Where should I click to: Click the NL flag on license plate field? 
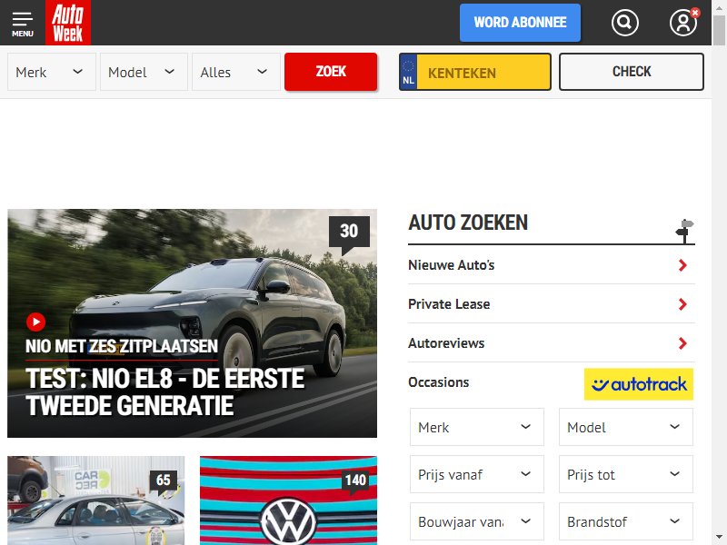tap(408, 72)
